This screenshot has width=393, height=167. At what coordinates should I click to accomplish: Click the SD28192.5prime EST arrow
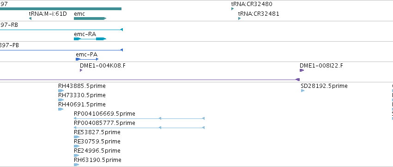click(302, 91)
